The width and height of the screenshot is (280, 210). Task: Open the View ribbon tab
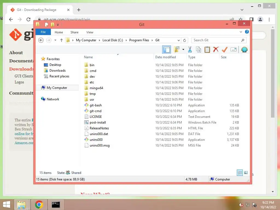pyautogui.click(x=90, y=32)
